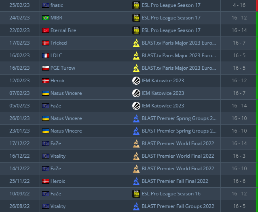Open the IEM Katowice 2023 event on the FaZe row
The width and height of the screenshot is (258, 212).
click(x=163, y=106)
